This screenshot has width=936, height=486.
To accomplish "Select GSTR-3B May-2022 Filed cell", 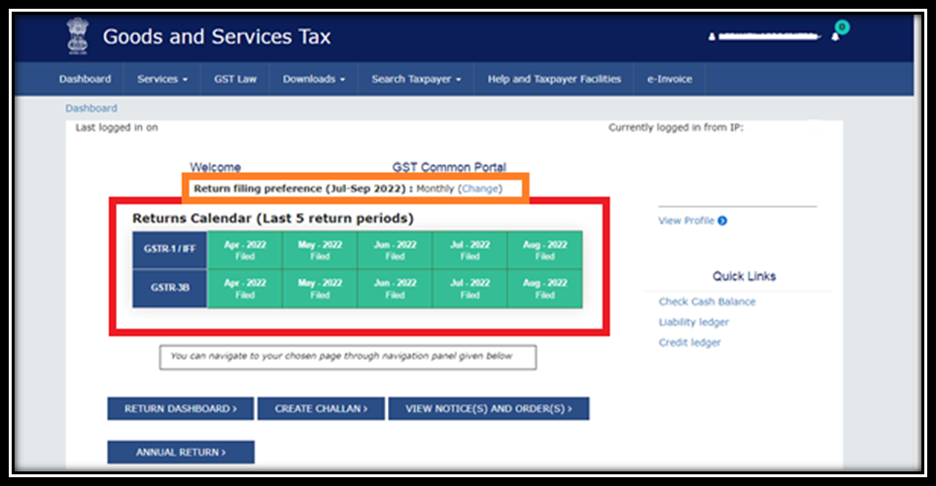I will [x=320, y=289].
